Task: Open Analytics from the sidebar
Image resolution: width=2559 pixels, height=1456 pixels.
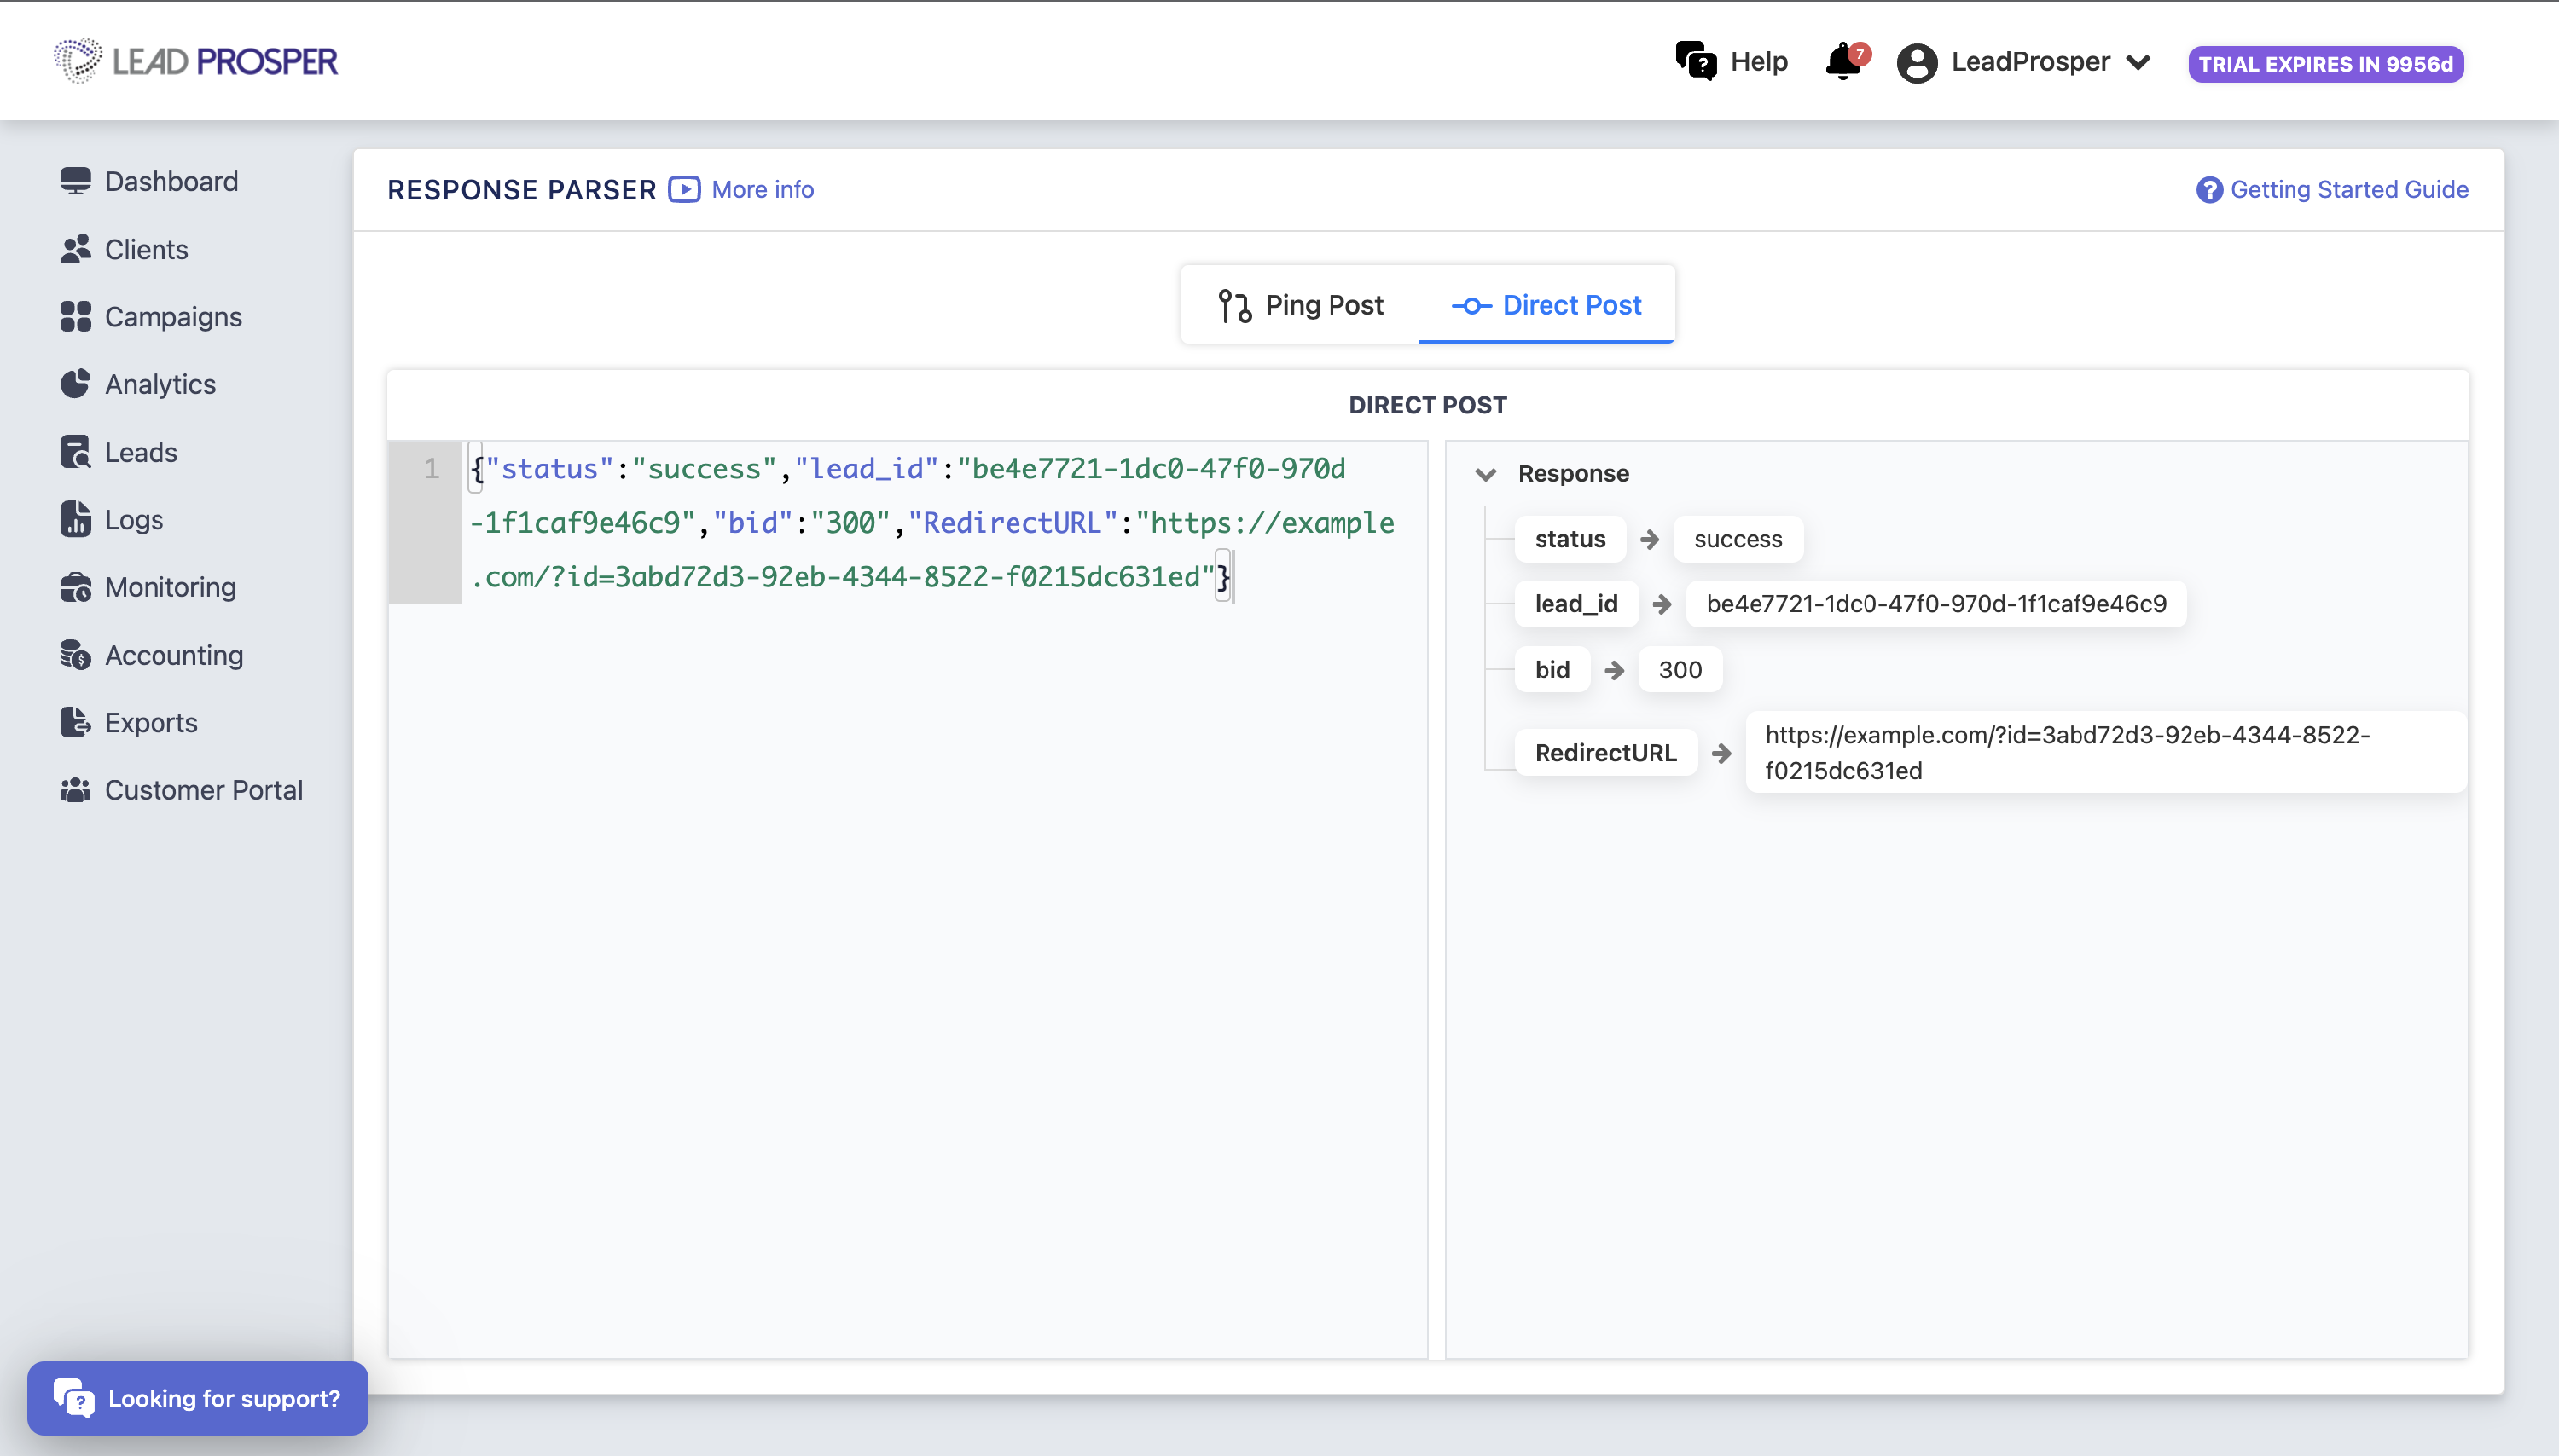Action: (x=138, y=384)
